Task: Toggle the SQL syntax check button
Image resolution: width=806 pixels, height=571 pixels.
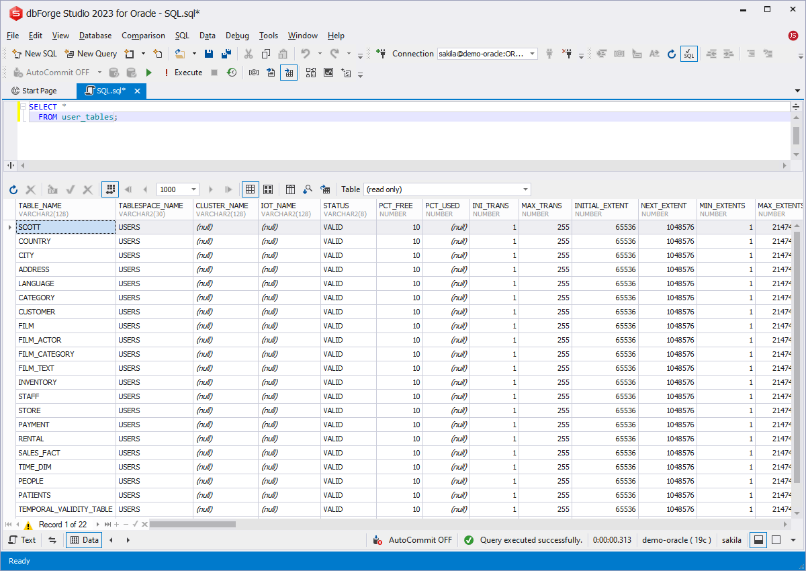Action: (689, 54)
